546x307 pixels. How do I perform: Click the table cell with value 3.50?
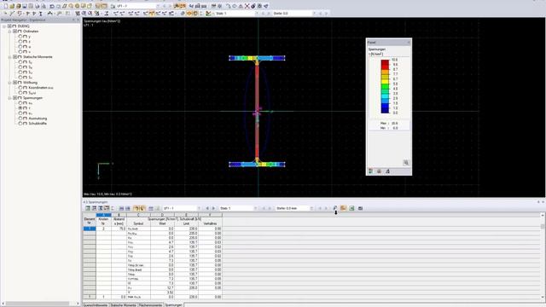click(162, 293)
